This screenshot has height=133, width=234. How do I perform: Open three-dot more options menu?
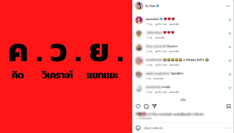pyautogui.click(x=228, y=6)
